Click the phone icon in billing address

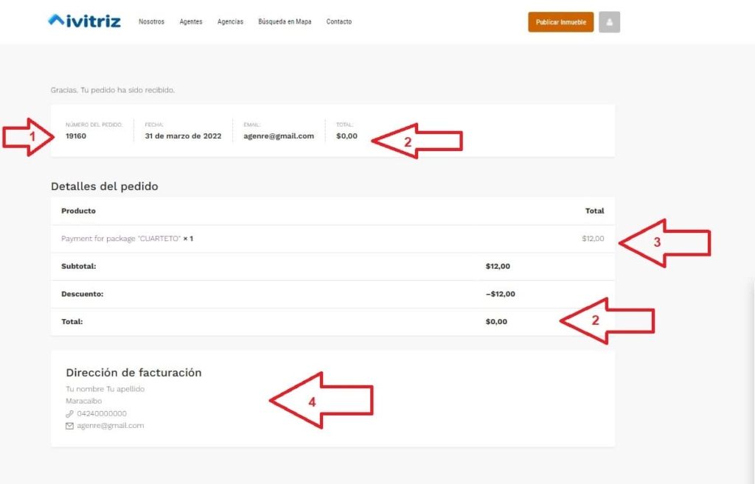click(70, 413)
